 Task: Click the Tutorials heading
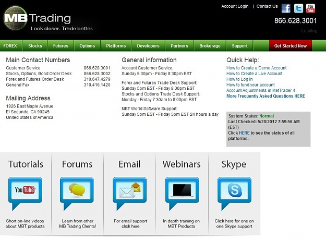click(26, 164)
